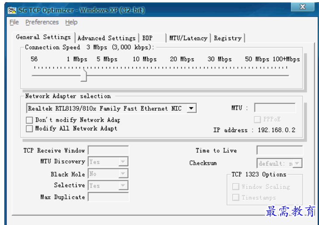Click the Network Adapter selection group label
Screen dimensions: 319x225
(68, 96)
